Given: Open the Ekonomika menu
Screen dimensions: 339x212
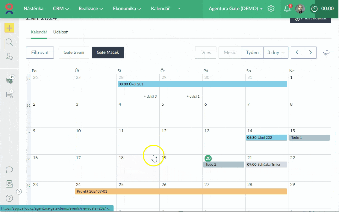Looking at the screenshot, I should pos(127,9).
